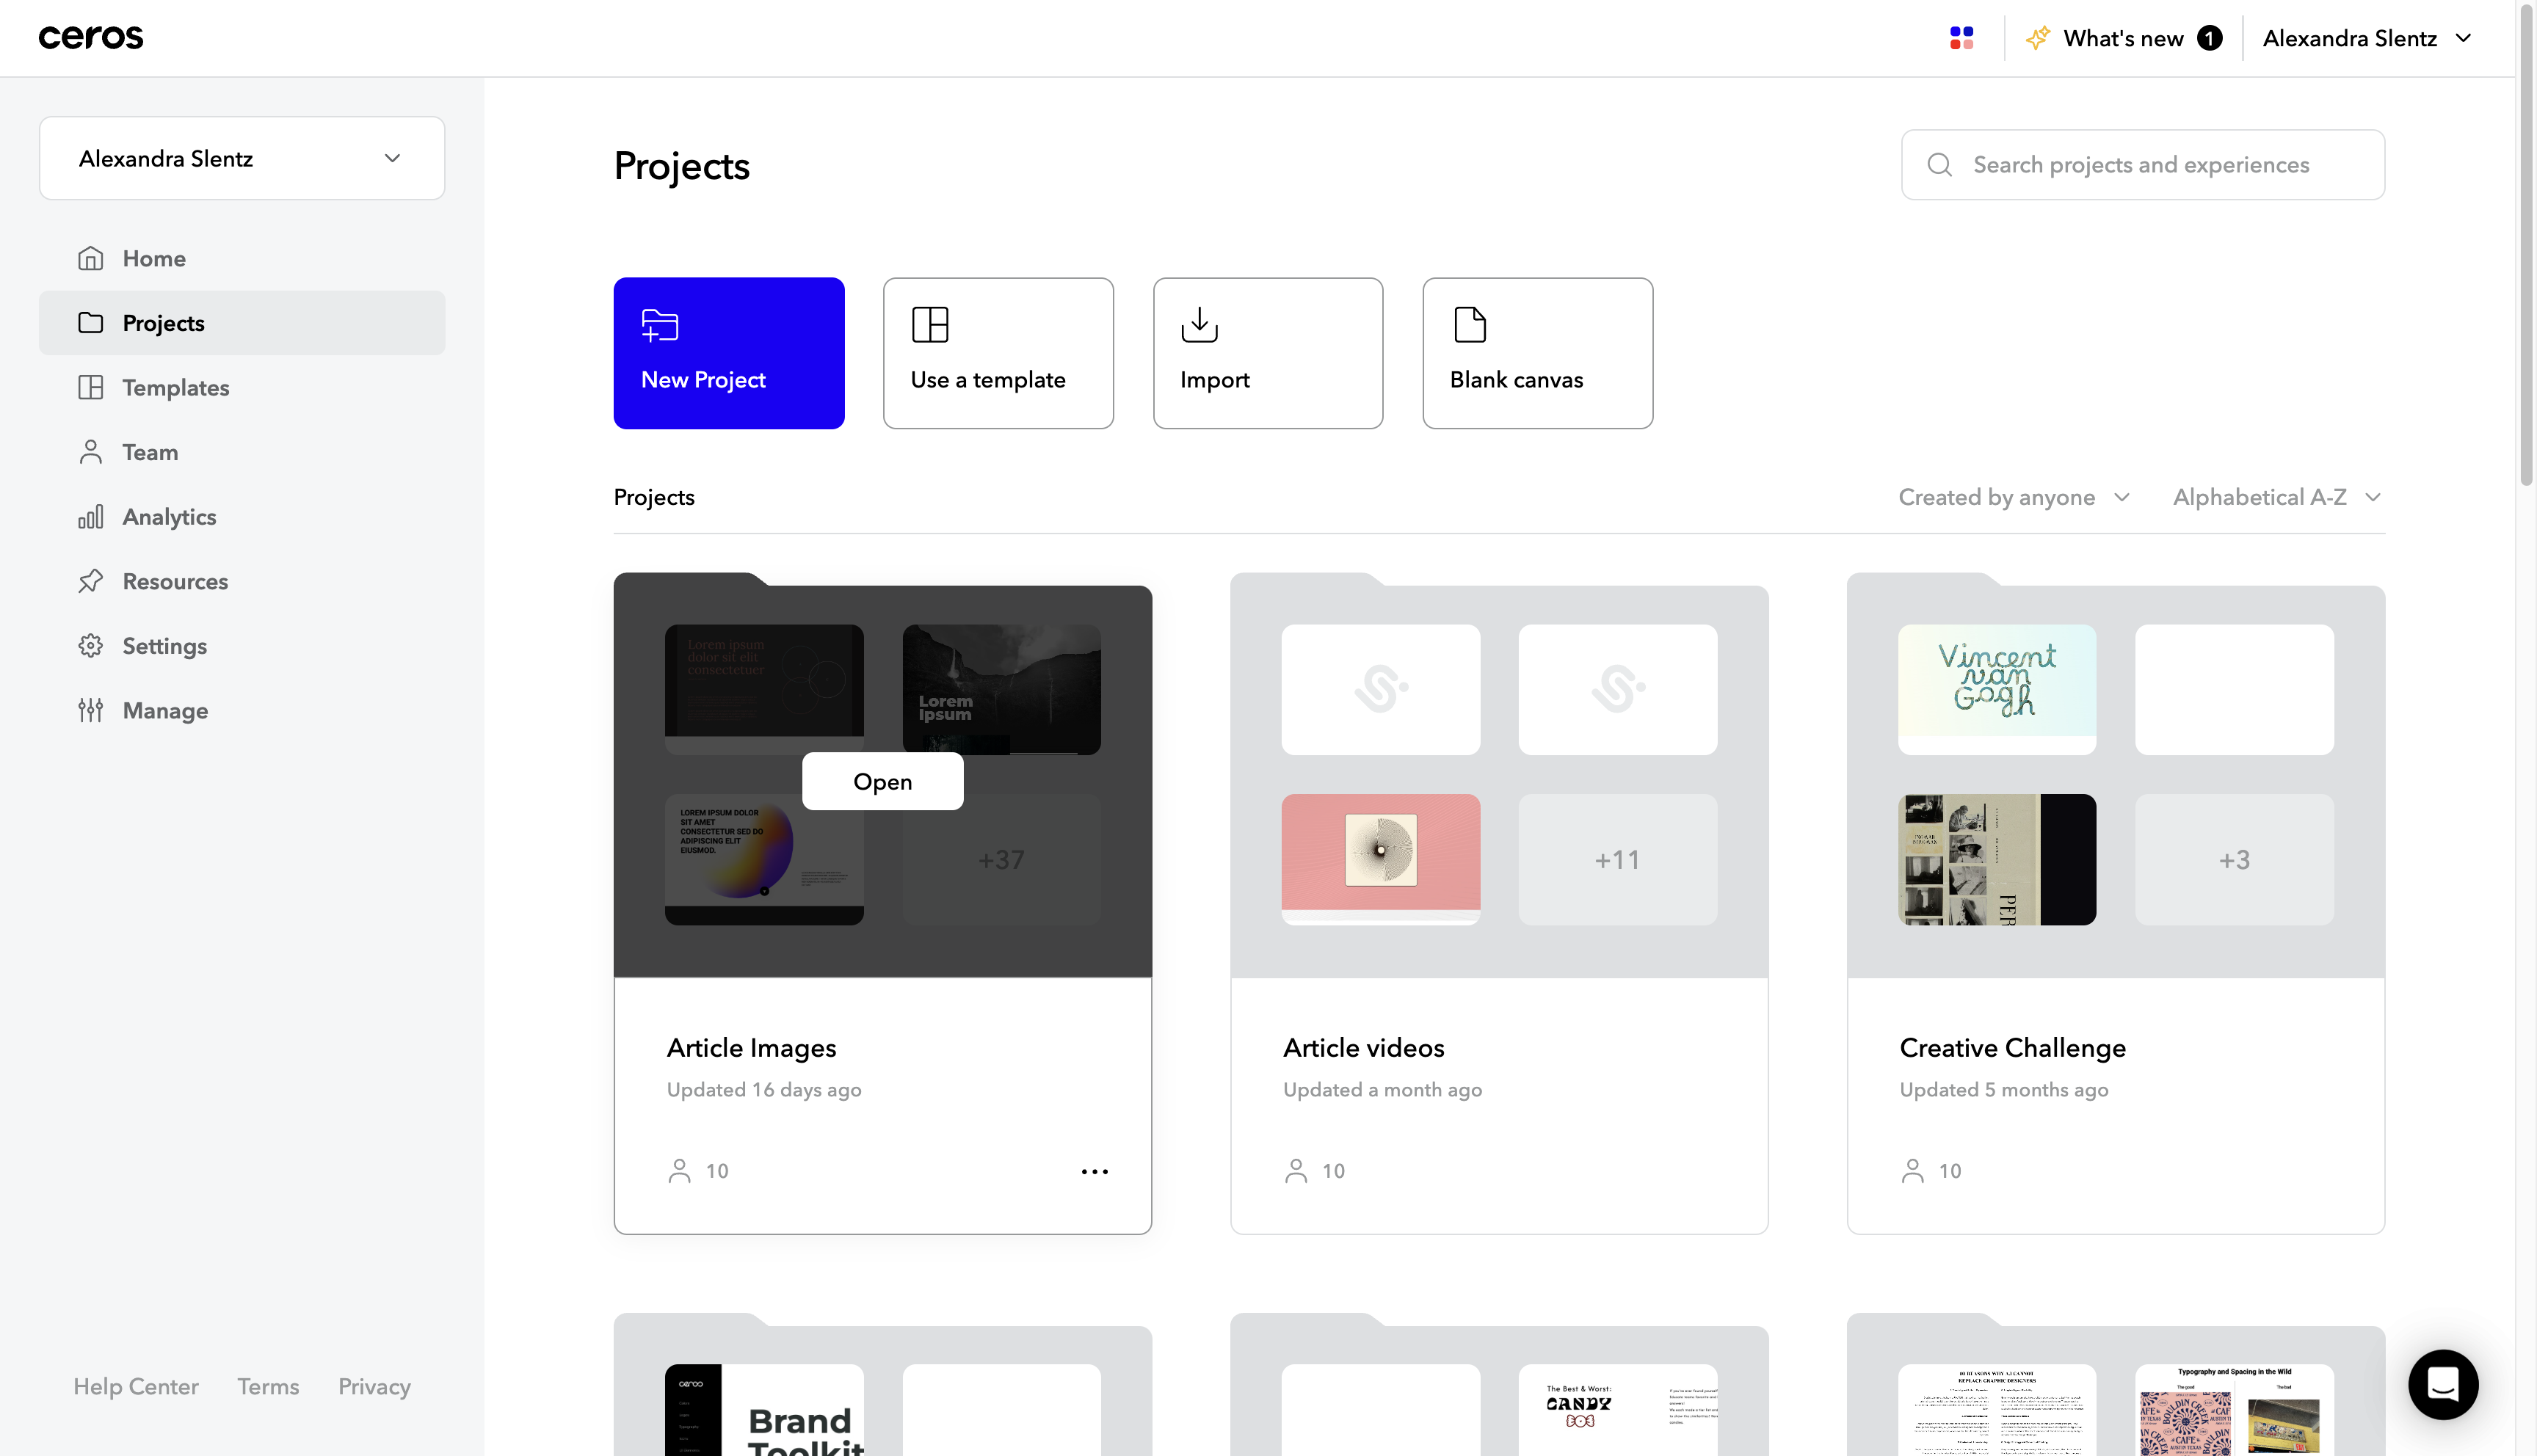
Task: Click the notification badge showing 1
Action: point(2209,38)
